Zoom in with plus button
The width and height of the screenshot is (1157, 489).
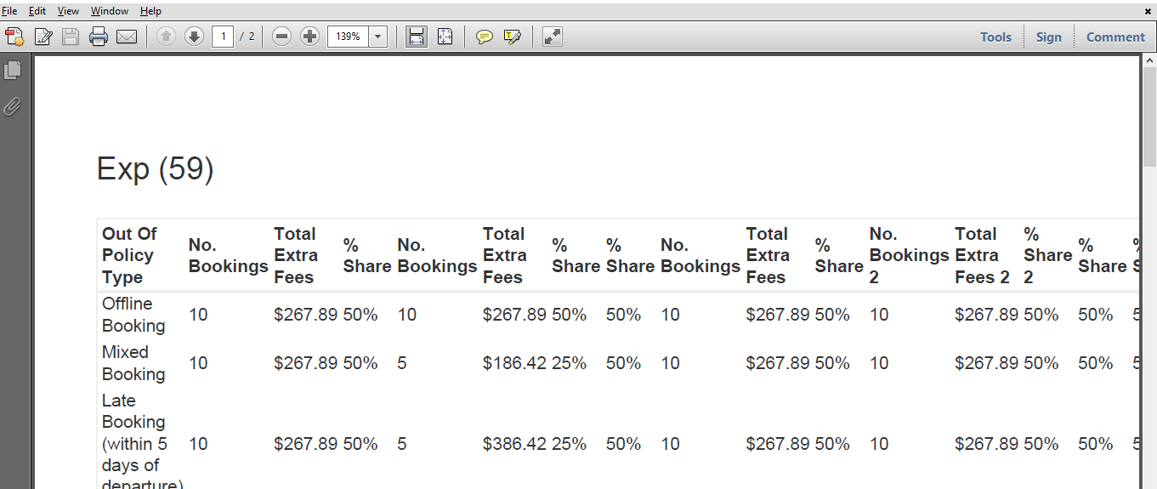[310, 37]
